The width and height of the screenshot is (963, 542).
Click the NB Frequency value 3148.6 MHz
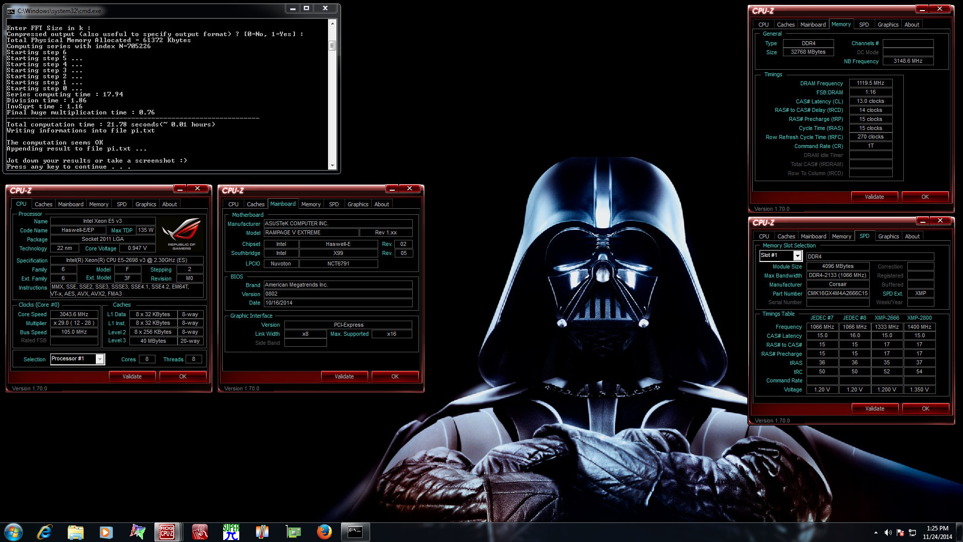(908, 61)
